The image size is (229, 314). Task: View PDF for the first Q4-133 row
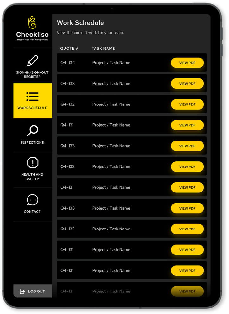187,84
